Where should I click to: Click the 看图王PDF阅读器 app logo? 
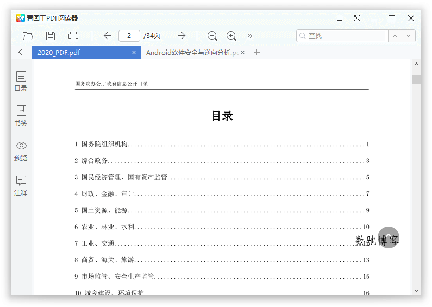[21, 18]
